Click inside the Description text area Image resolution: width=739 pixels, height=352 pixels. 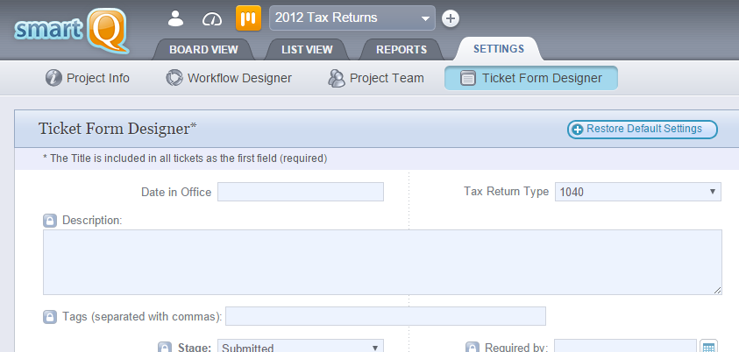point(382,262)
